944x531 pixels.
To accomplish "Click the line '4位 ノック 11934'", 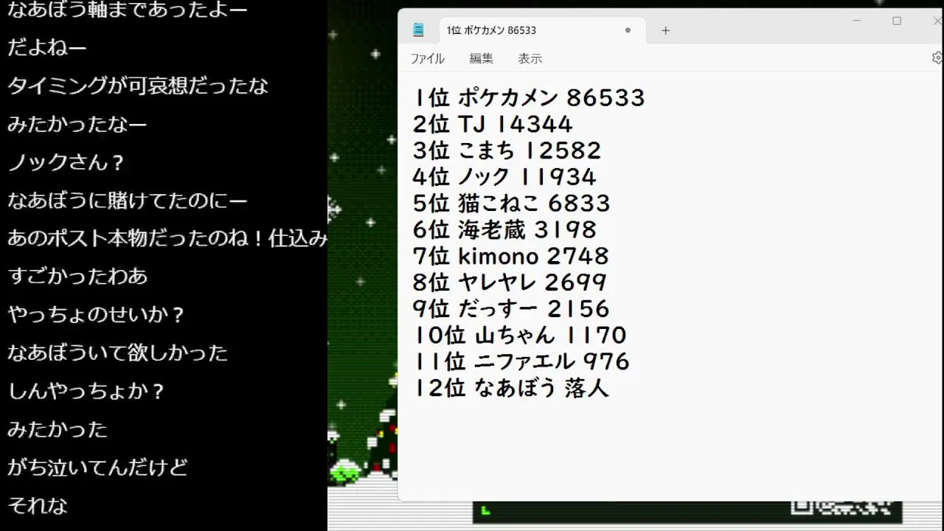I will (504, 177).
